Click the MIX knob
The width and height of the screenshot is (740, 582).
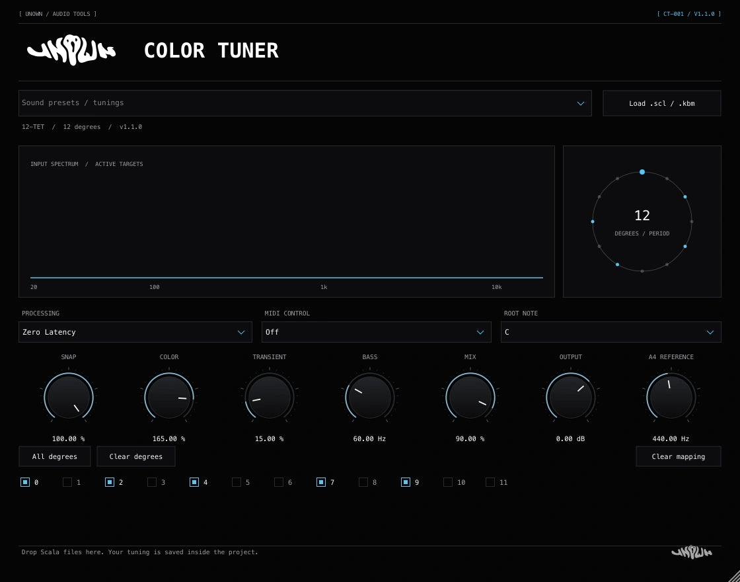click(470, 397)
